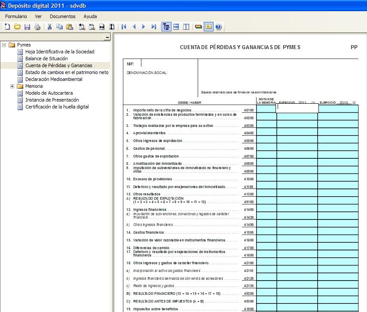The width and height of the screenshot is (367, 312).
Task: Click the text 'Amortización del inmovilizado'
Action: (157, 164)
